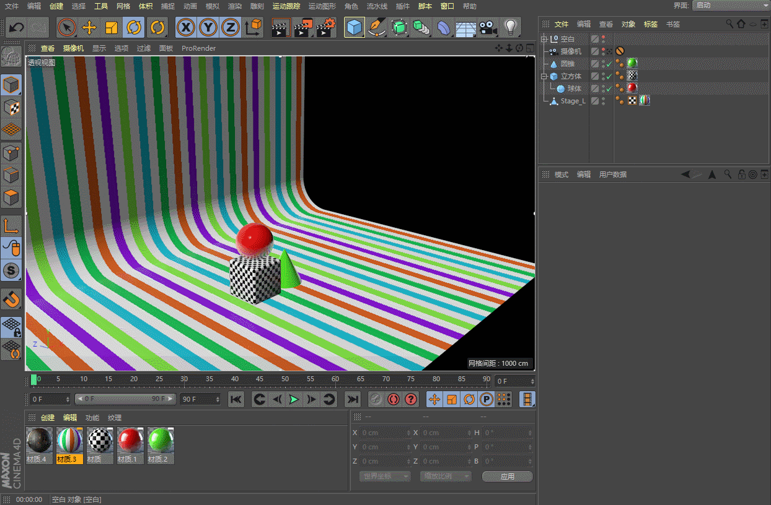This screenshot has height=505, width=771.
Task: Expand the 空白 null object
Action: click(545, 39)
